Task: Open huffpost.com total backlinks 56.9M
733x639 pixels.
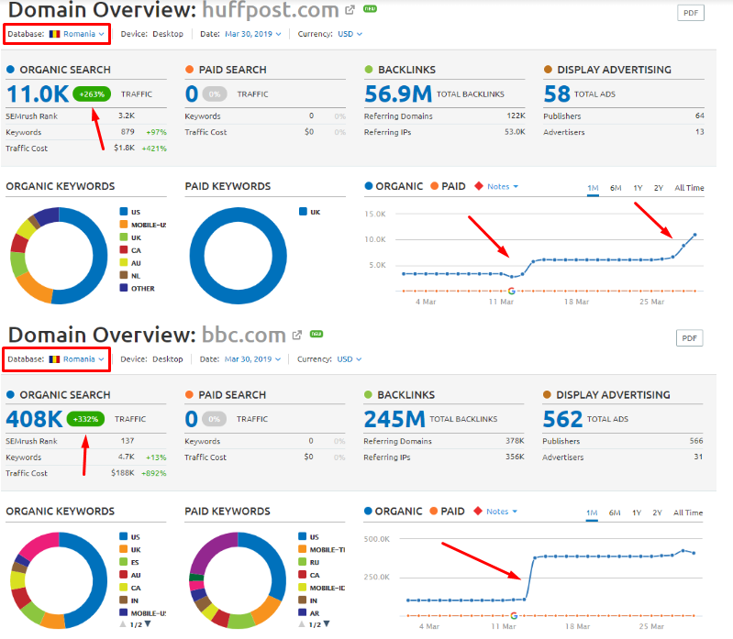Action: click(398, 94)
